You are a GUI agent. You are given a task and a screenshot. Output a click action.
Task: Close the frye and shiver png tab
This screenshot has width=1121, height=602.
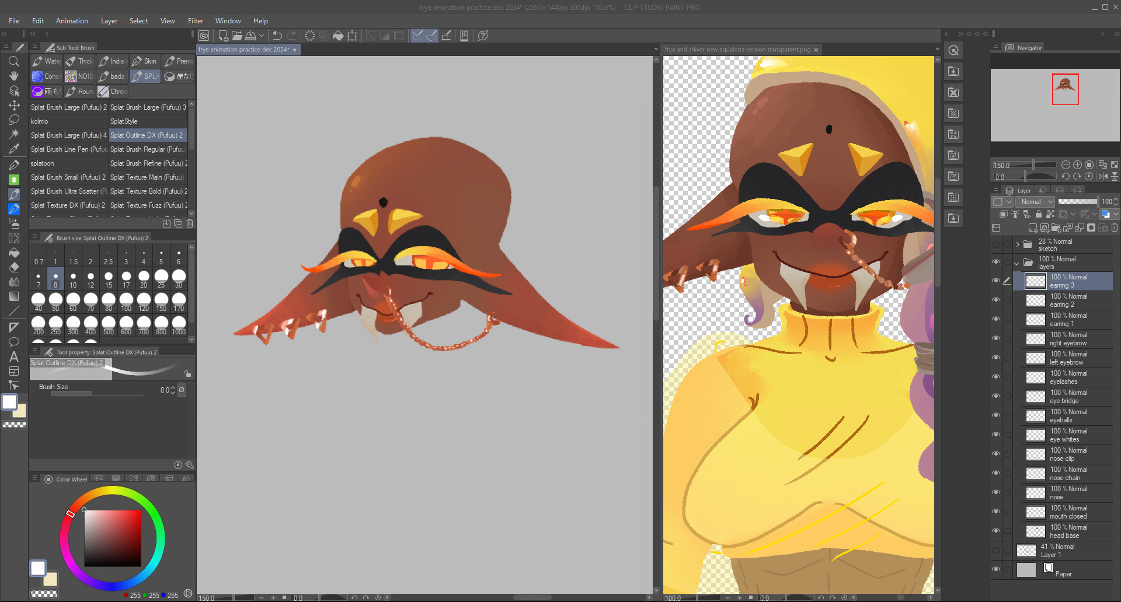click(816, 50)
